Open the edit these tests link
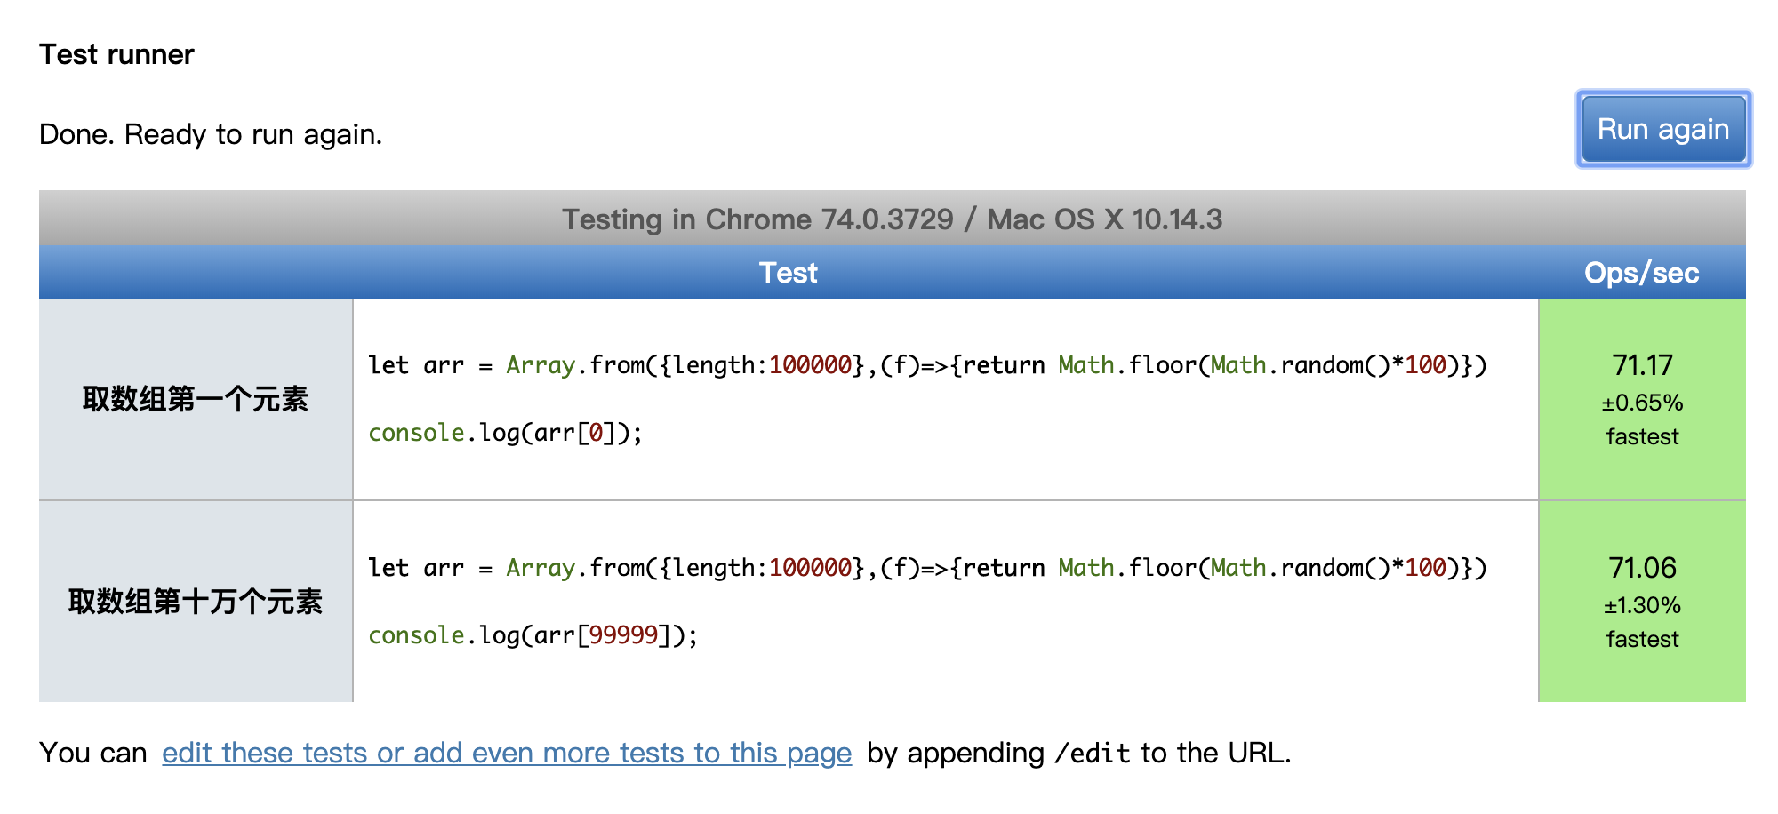Viewport: 1778px width, 814px height. (x=507, y=753)
